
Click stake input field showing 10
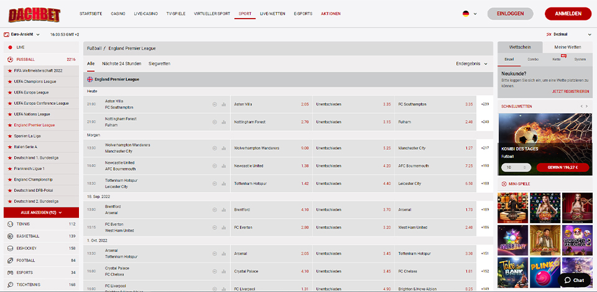516,168
